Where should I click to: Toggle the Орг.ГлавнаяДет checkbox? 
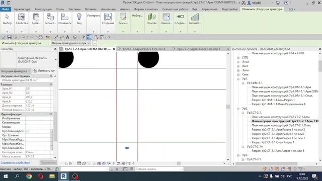(28, 131)
